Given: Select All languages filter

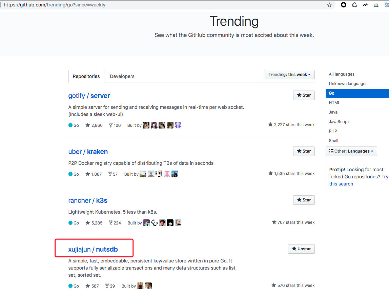Looking at the screenshot, I should pos(342,74).
